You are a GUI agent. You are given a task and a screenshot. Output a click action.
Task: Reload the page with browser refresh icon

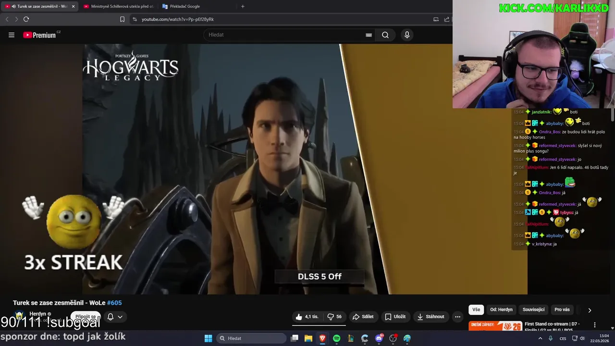click(x=26, y=19)
